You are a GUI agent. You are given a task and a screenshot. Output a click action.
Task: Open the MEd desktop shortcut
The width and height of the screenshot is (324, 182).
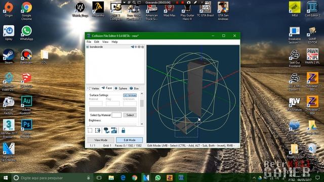coord(295,9)
